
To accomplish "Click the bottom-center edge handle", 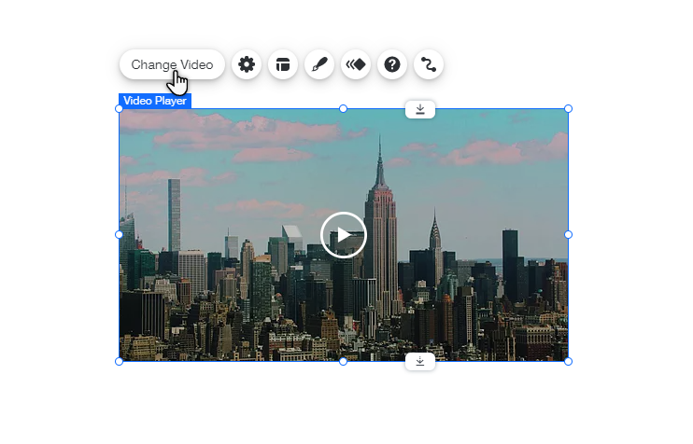I will (343, 362).
